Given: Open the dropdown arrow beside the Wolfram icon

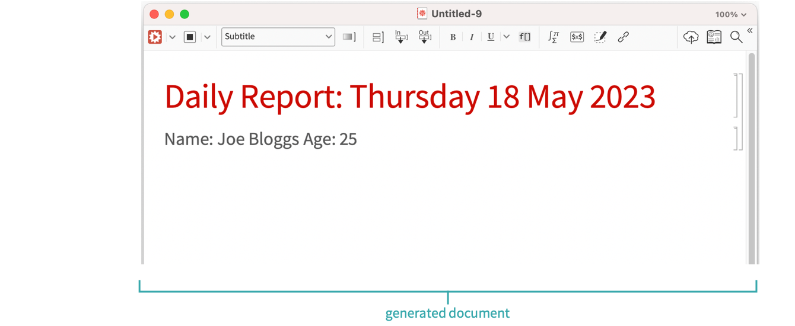Looking at the screenshot, I should (x=172, y=37).
